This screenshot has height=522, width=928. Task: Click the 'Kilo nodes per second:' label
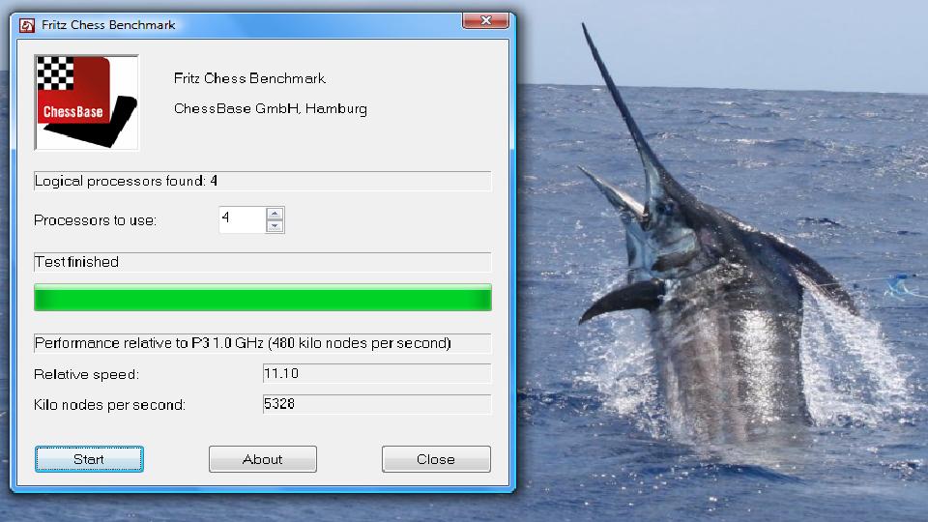coord(109,405)
